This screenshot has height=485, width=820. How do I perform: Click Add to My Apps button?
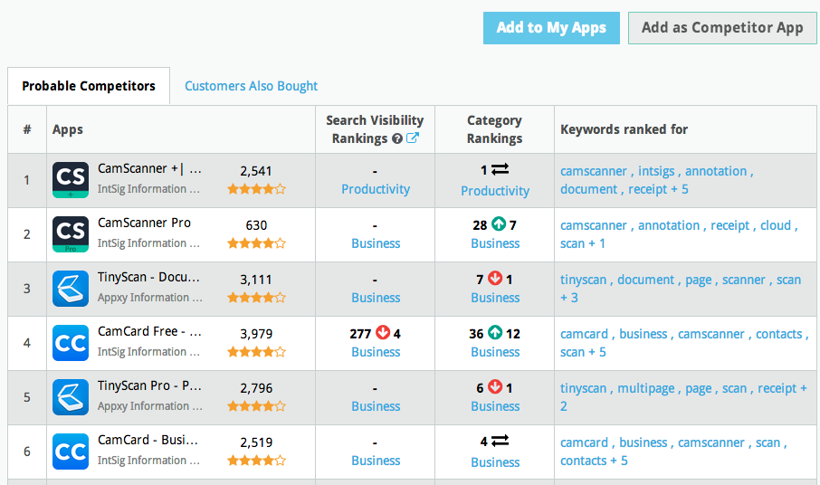pos(551,28)
